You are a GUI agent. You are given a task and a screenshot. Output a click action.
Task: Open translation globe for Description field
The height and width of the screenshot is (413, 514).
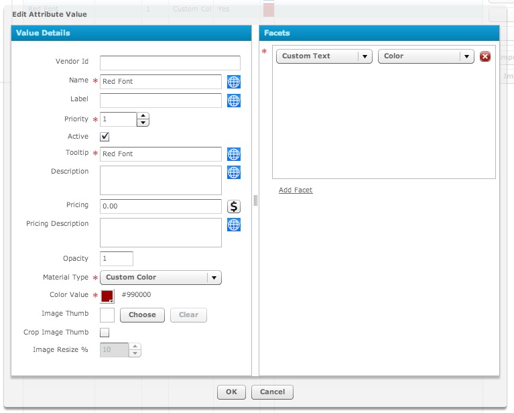[234, 172]
